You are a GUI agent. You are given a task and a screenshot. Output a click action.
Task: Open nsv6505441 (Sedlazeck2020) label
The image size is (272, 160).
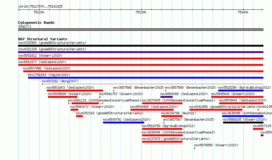pos(243,100)
